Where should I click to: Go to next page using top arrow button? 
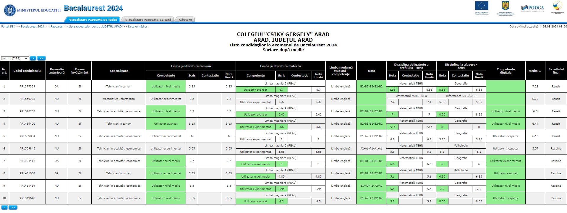pyautogui.click(x=33, y=58)
